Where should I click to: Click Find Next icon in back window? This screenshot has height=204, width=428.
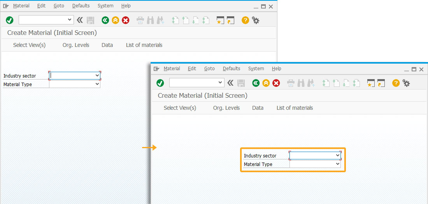point(160,21)
